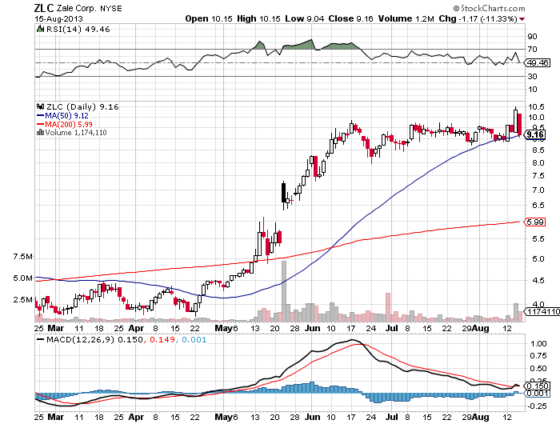
Task: Click the black MACD legend line
Action: click(41, 340)
